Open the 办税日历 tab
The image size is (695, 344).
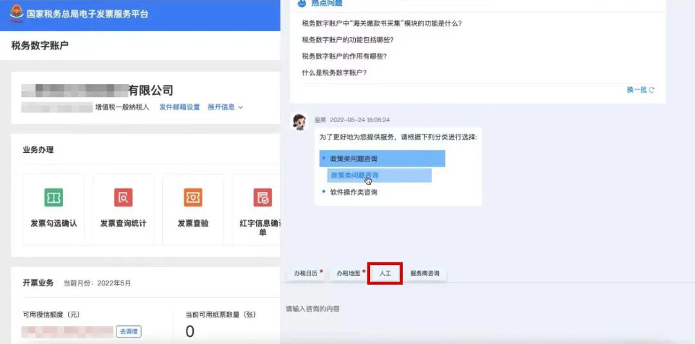point(306,273)
